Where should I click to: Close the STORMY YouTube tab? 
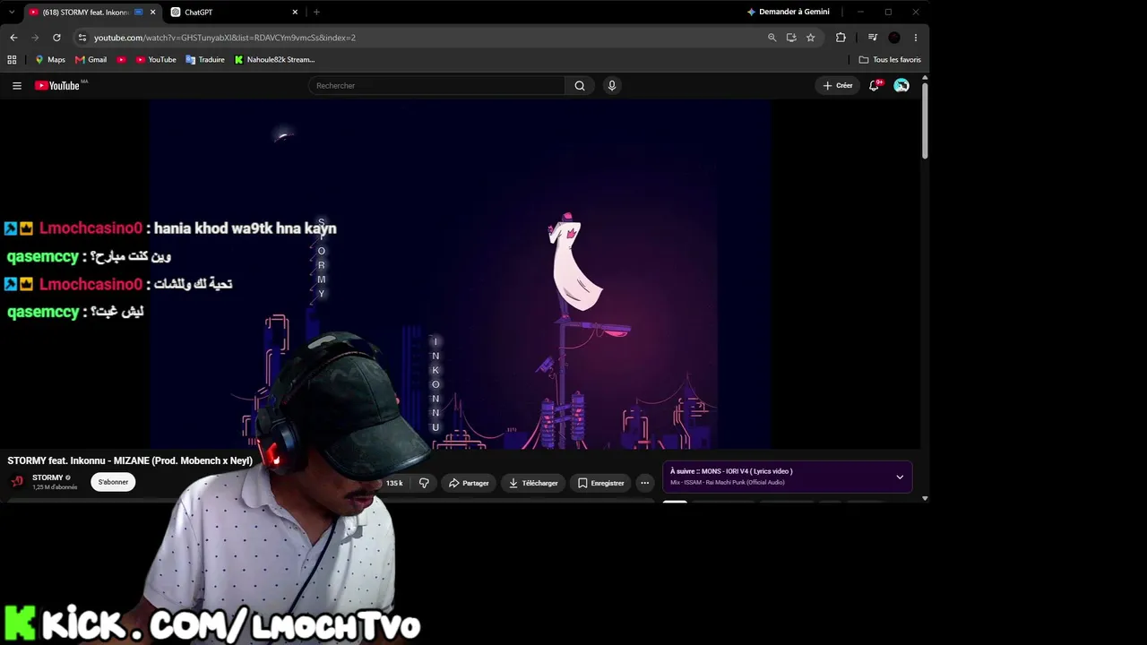tap(152, 12)
